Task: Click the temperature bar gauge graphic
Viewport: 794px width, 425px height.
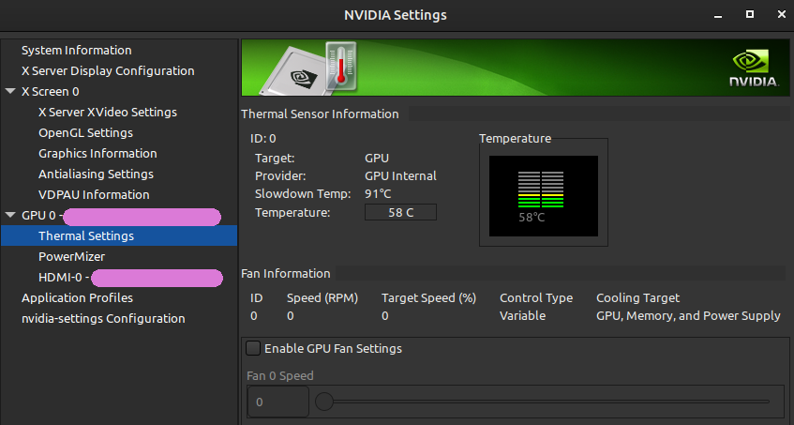Action: point(541,190)
